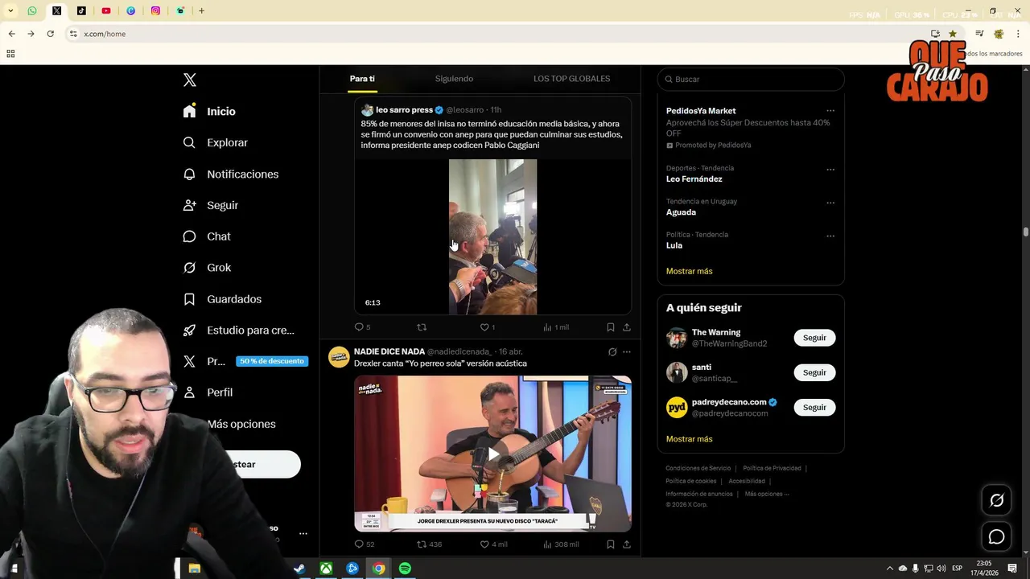
Task: Repost the leo sarro press post
Action: [422, 327]
